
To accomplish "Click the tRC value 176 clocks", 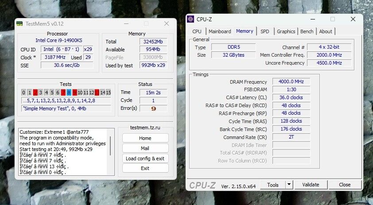I will pyautogui.click(x=291, y=129).
